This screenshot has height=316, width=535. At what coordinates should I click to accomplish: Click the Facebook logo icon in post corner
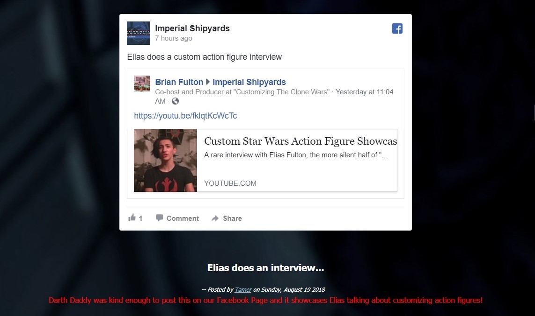coord(397,28)
